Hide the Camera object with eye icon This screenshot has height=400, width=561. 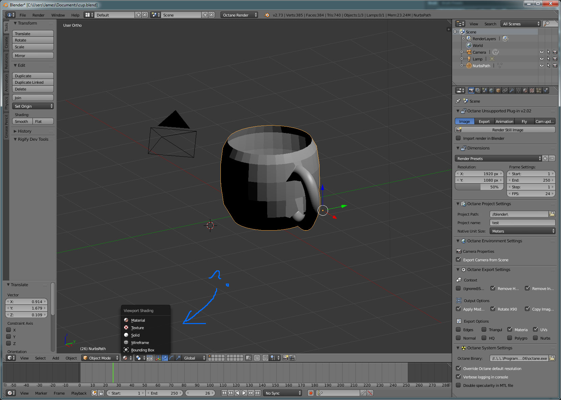click(542, 52)
